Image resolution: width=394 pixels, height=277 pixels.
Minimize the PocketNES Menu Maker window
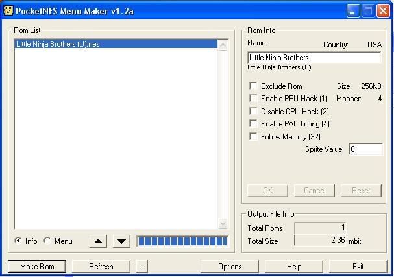[x=353, y=11]
